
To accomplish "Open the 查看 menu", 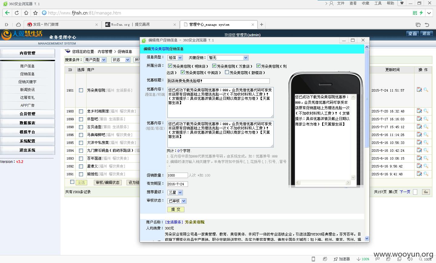I will [x=353, y=3].
